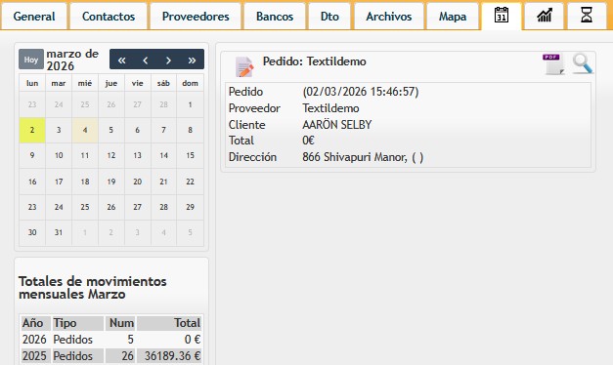Click 'Totales de movimientos mensuales Marzo' heading

[92, 287]
